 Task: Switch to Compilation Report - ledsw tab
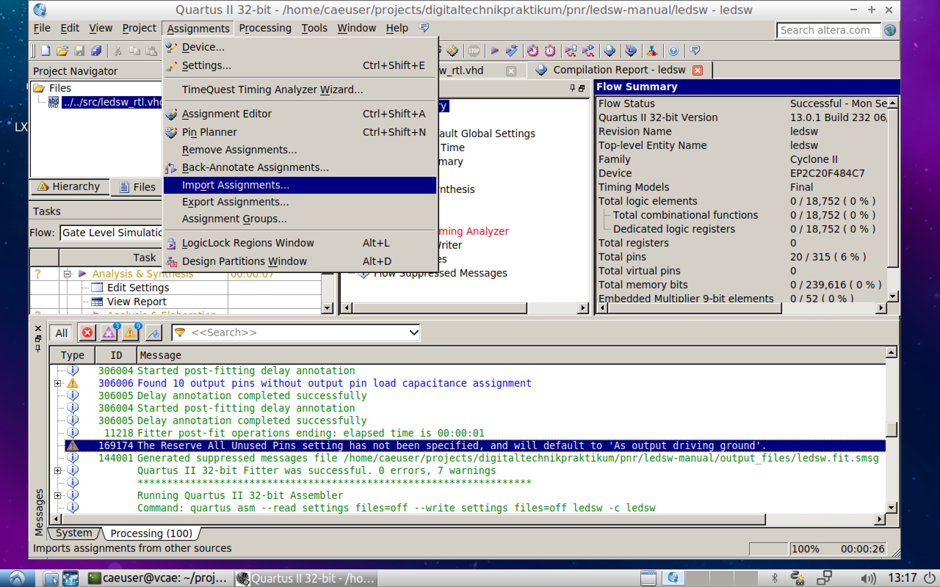(619, 70)
